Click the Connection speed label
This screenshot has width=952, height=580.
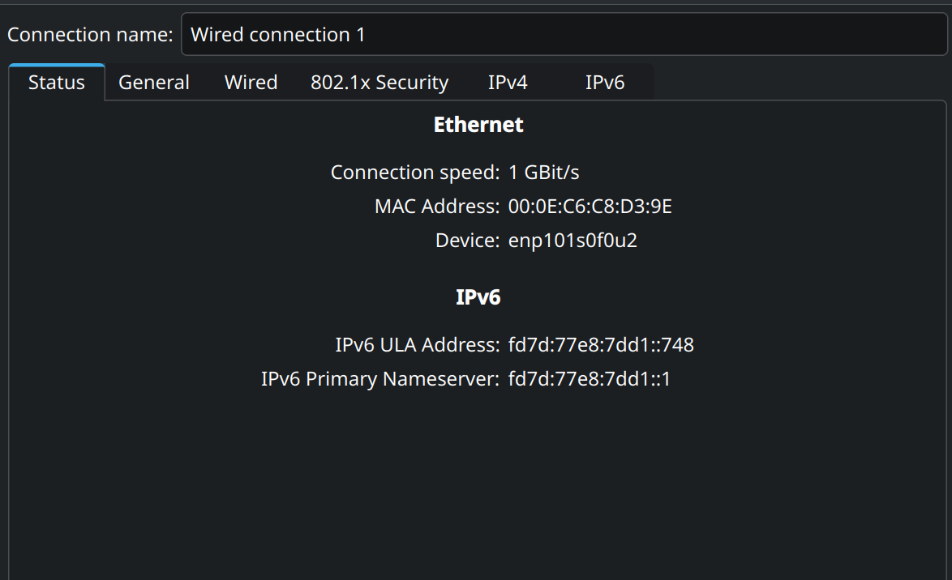(414, 173)
